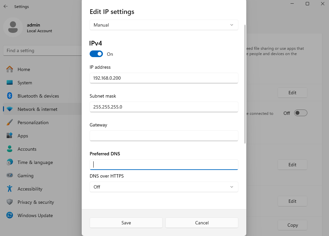329x236 pixels.
Task: Open Gaming settings
Action: 42,176
